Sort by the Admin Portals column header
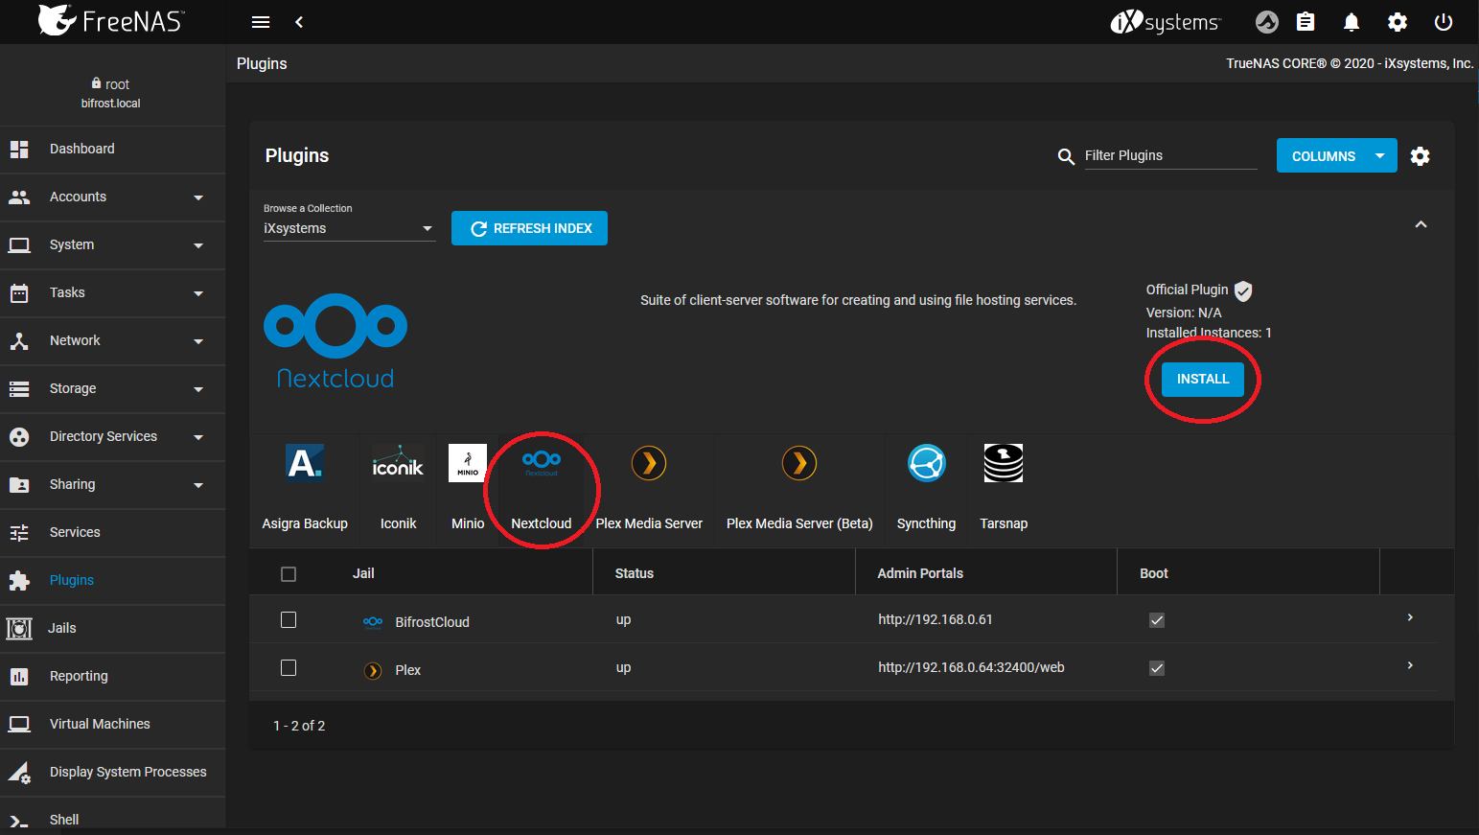 pos(920,574)
